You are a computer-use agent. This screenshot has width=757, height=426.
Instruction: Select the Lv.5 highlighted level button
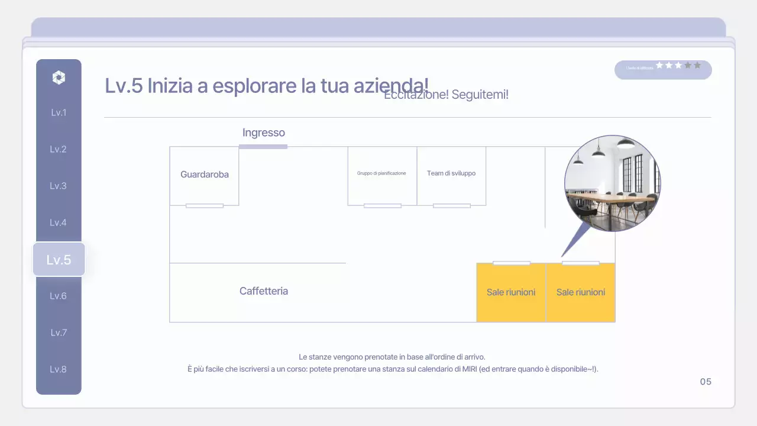tap(59, 259)
